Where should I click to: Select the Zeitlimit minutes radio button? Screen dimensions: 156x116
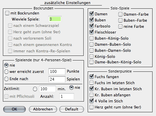[35, 89]
